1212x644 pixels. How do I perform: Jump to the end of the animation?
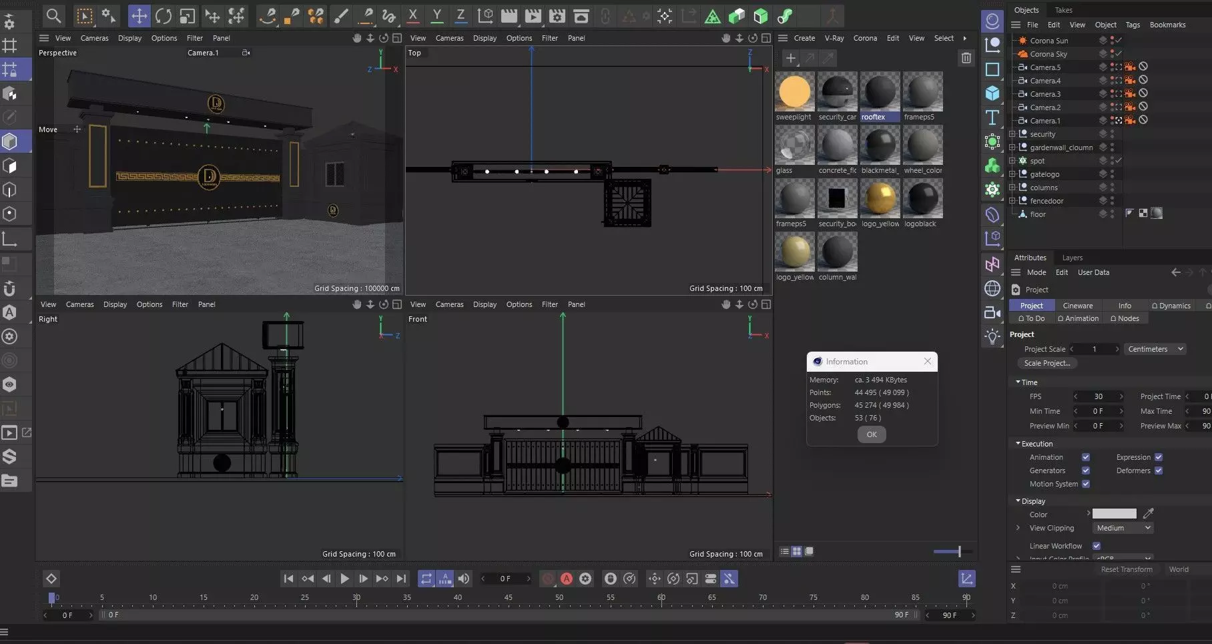[x=401, y=579]
